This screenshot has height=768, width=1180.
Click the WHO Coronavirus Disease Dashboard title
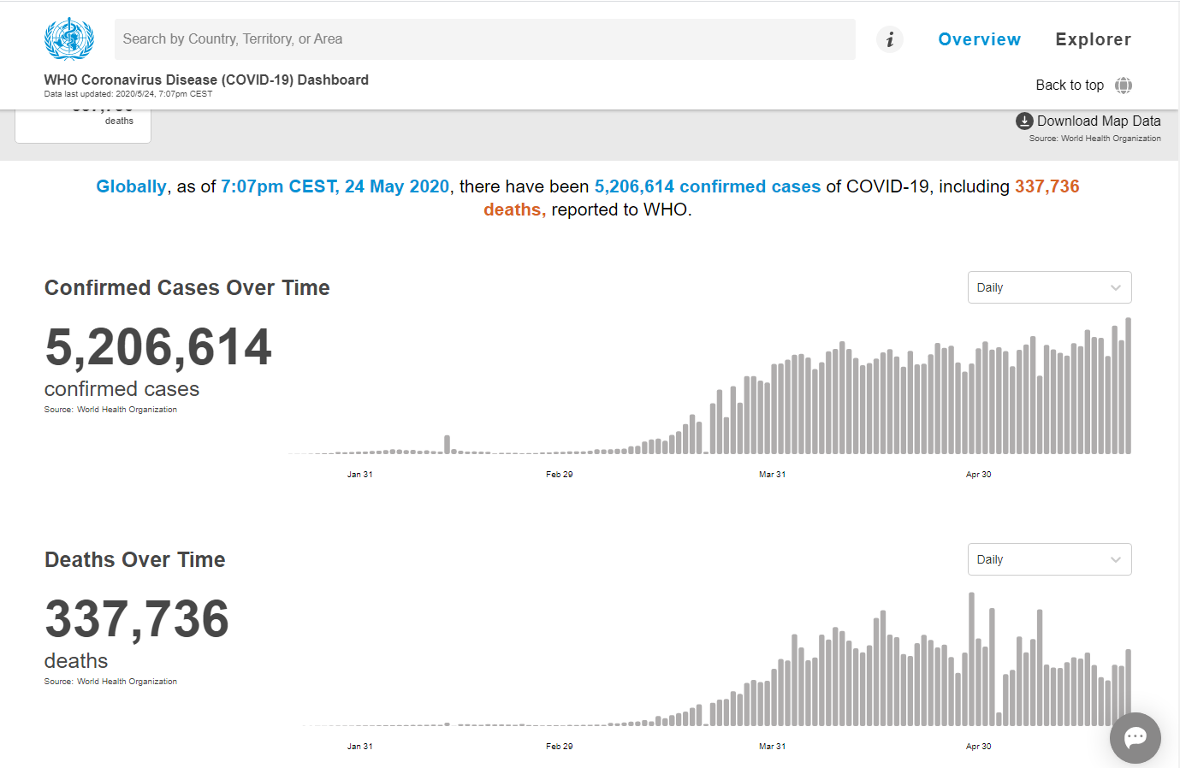point(206,80)
